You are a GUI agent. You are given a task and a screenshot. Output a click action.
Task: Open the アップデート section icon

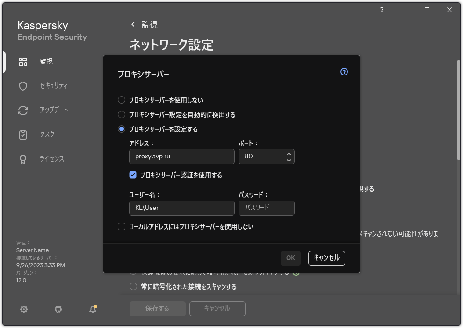[23, 110]
